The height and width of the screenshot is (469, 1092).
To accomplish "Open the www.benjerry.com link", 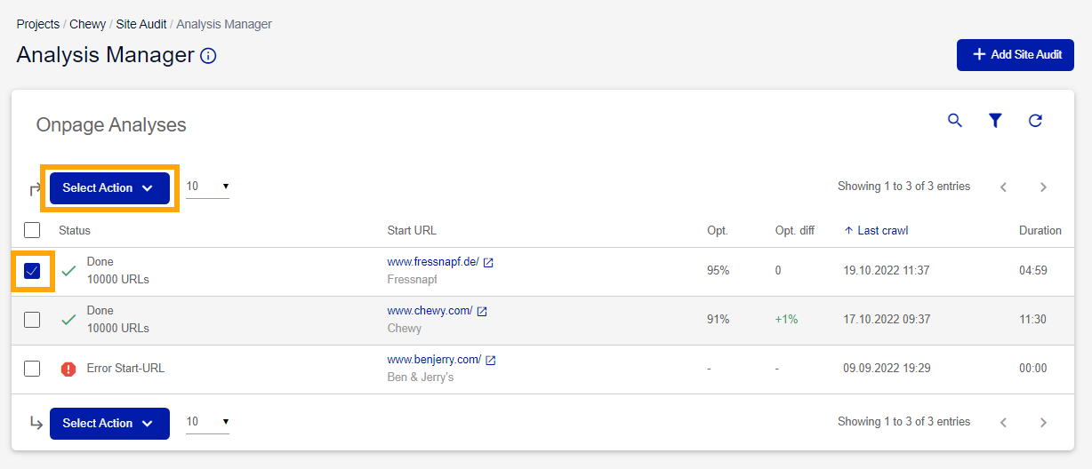I will (434, 360).
